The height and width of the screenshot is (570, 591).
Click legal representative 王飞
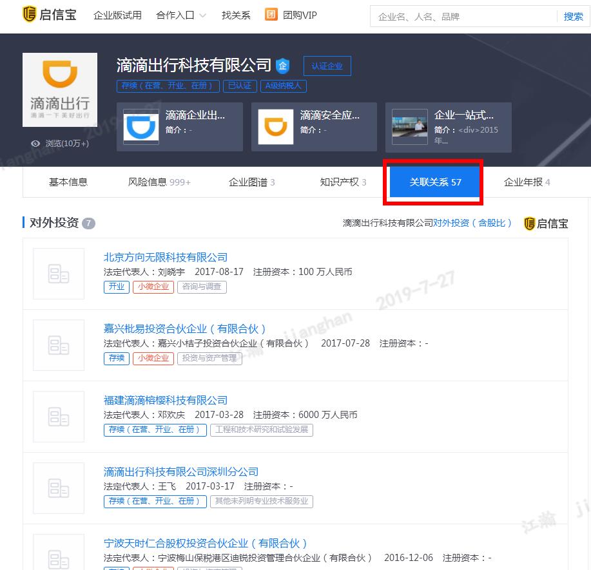[167, 486]
